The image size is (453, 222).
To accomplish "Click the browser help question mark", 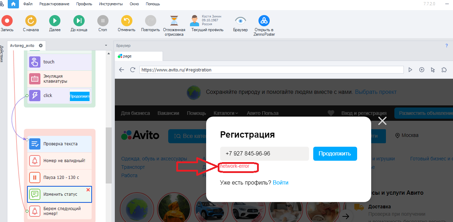I will coord(447,46).
